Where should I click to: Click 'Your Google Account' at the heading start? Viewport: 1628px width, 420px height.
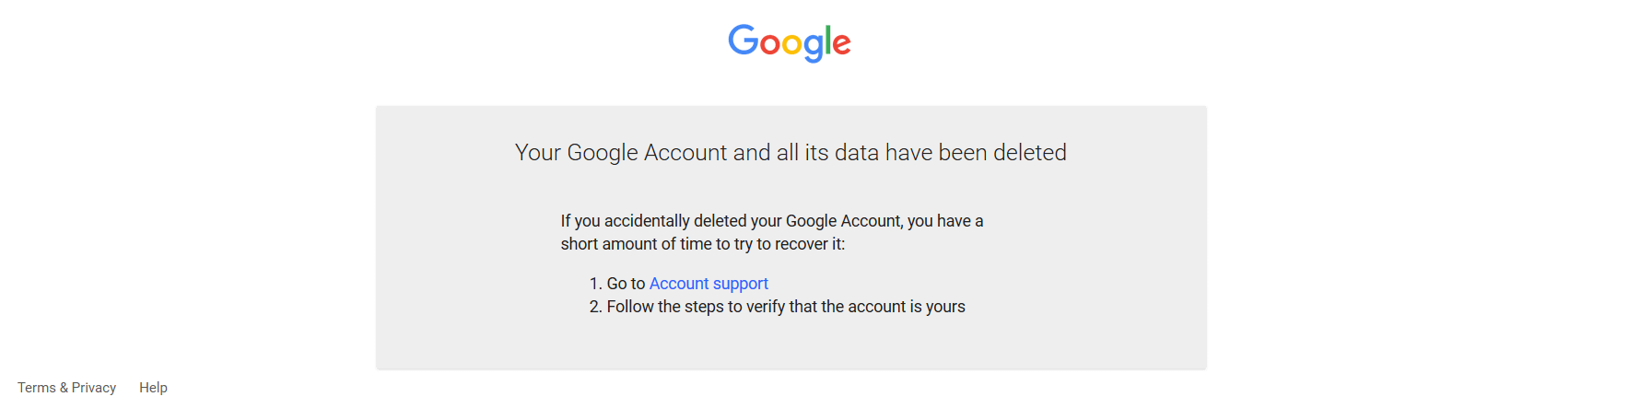[621, 153]
